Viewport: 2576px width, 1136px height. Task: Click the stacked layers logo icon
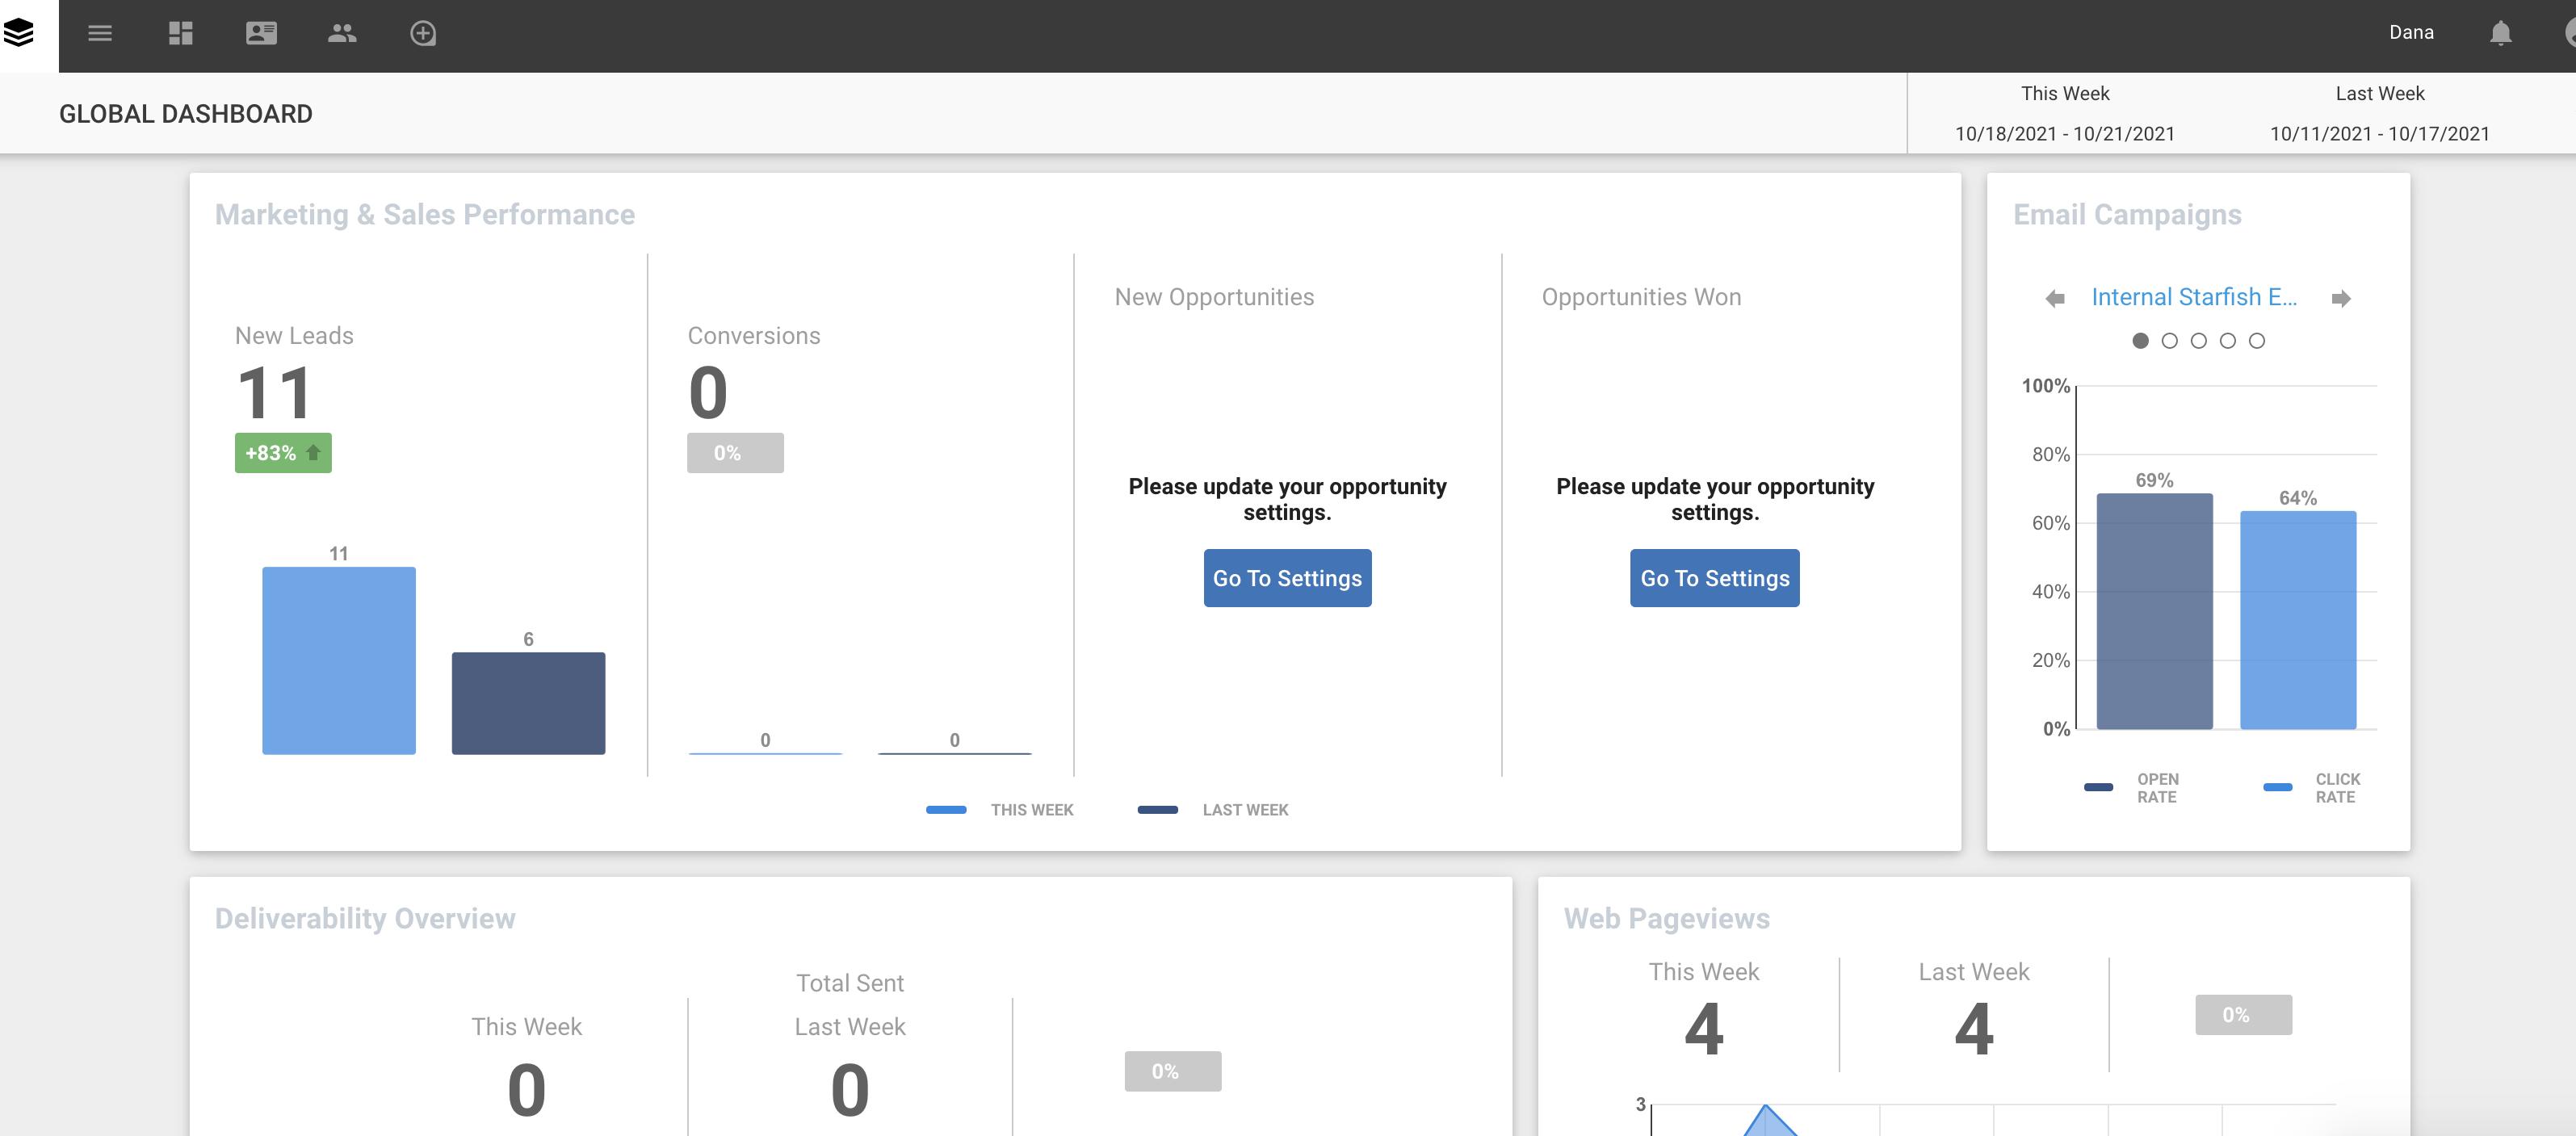coord(19,33)
